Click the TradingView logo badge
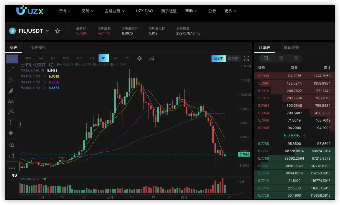Image resolution: width=340 pixels, height=205 pixels. 14,176
